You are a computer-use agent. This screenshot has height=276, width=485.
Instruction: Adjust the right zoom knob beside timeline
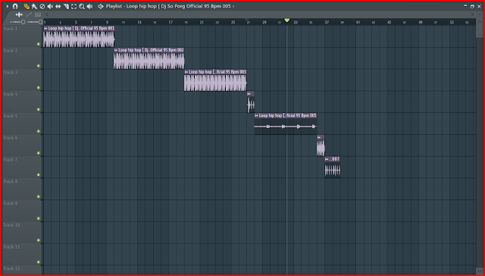[x=40, y=22]
